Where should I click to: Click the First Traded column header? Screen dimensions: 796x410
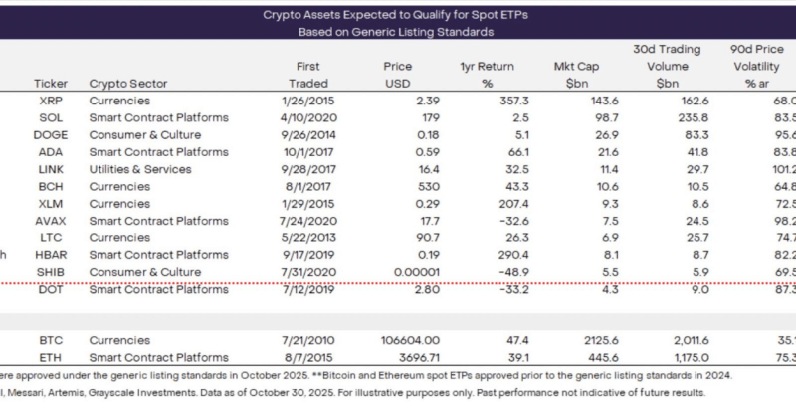click(x=305, y=75)
